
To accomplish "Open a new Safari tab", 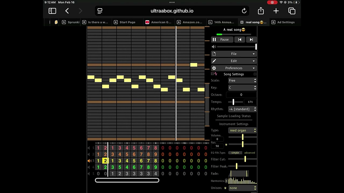I will (x=276, y=11).
